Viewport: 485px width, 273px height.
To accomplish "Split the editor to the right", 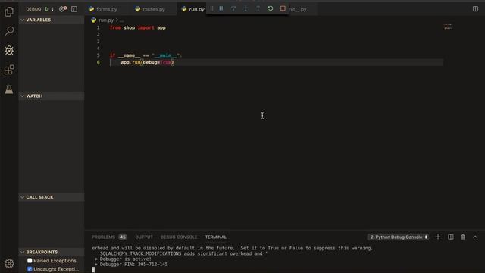I will coord(475,9).
